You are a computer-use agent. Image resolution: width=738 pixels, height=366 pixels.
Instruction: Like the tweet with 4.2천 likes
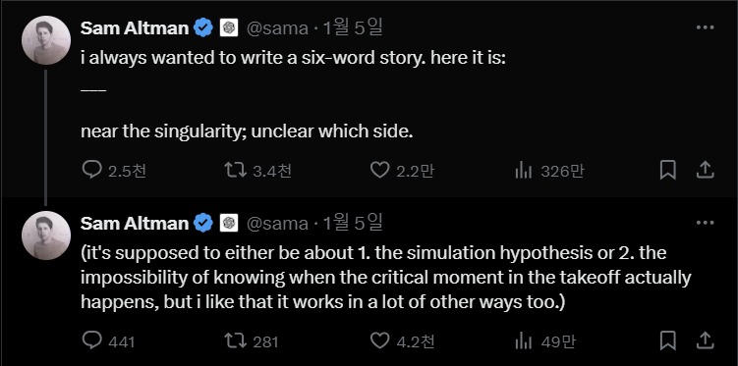(402, 340)
